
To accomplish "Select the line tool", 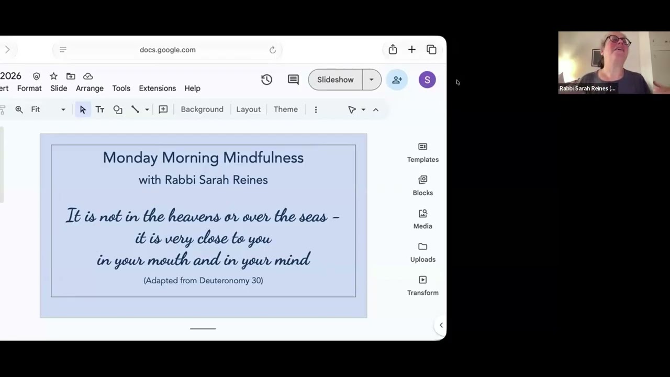I will (135, 109).
